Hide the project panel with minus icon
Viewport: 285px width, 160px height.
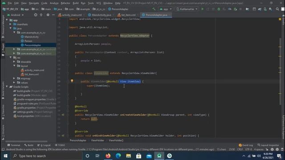tap(53, 15)
